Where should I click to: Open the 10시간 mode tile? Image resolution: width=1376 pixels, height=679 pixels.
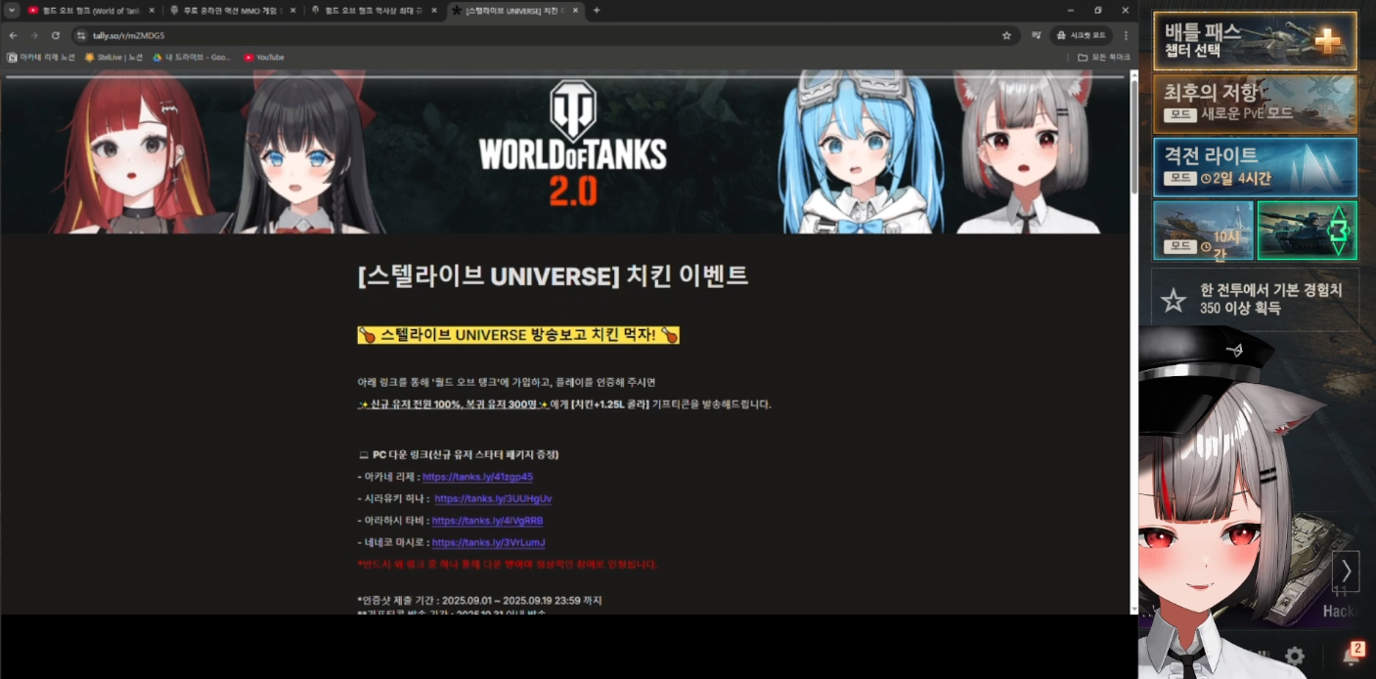click(x=1203, y=231)
